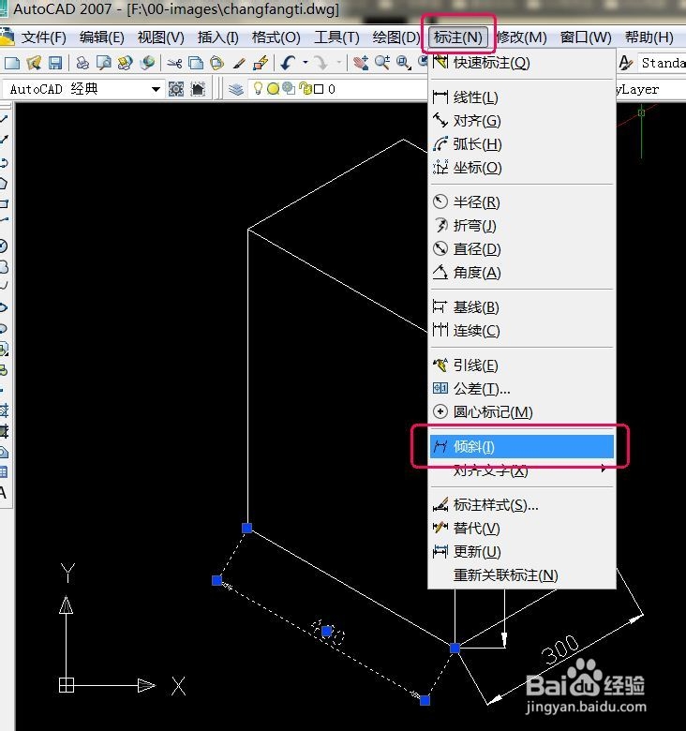Choose 半径(R) radius dimension
Viewport: 686px width, 731px height.
tap(521, 202)
